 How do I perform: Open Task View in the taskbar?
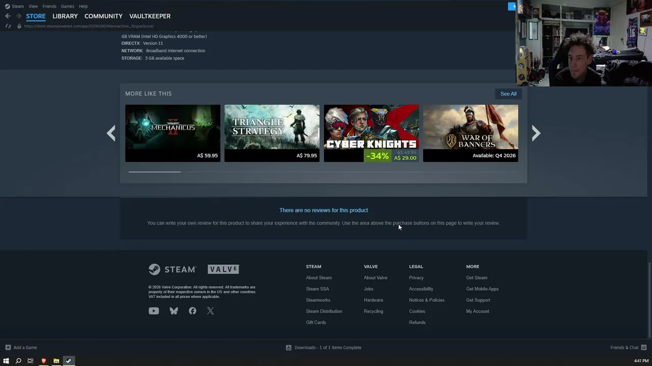[x=31, y=361]
